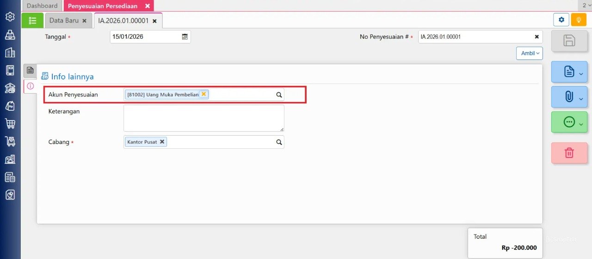Select the Info lainnya side tab
The height and width of the screenshot is (259, 592).
[x=30, y=86]
